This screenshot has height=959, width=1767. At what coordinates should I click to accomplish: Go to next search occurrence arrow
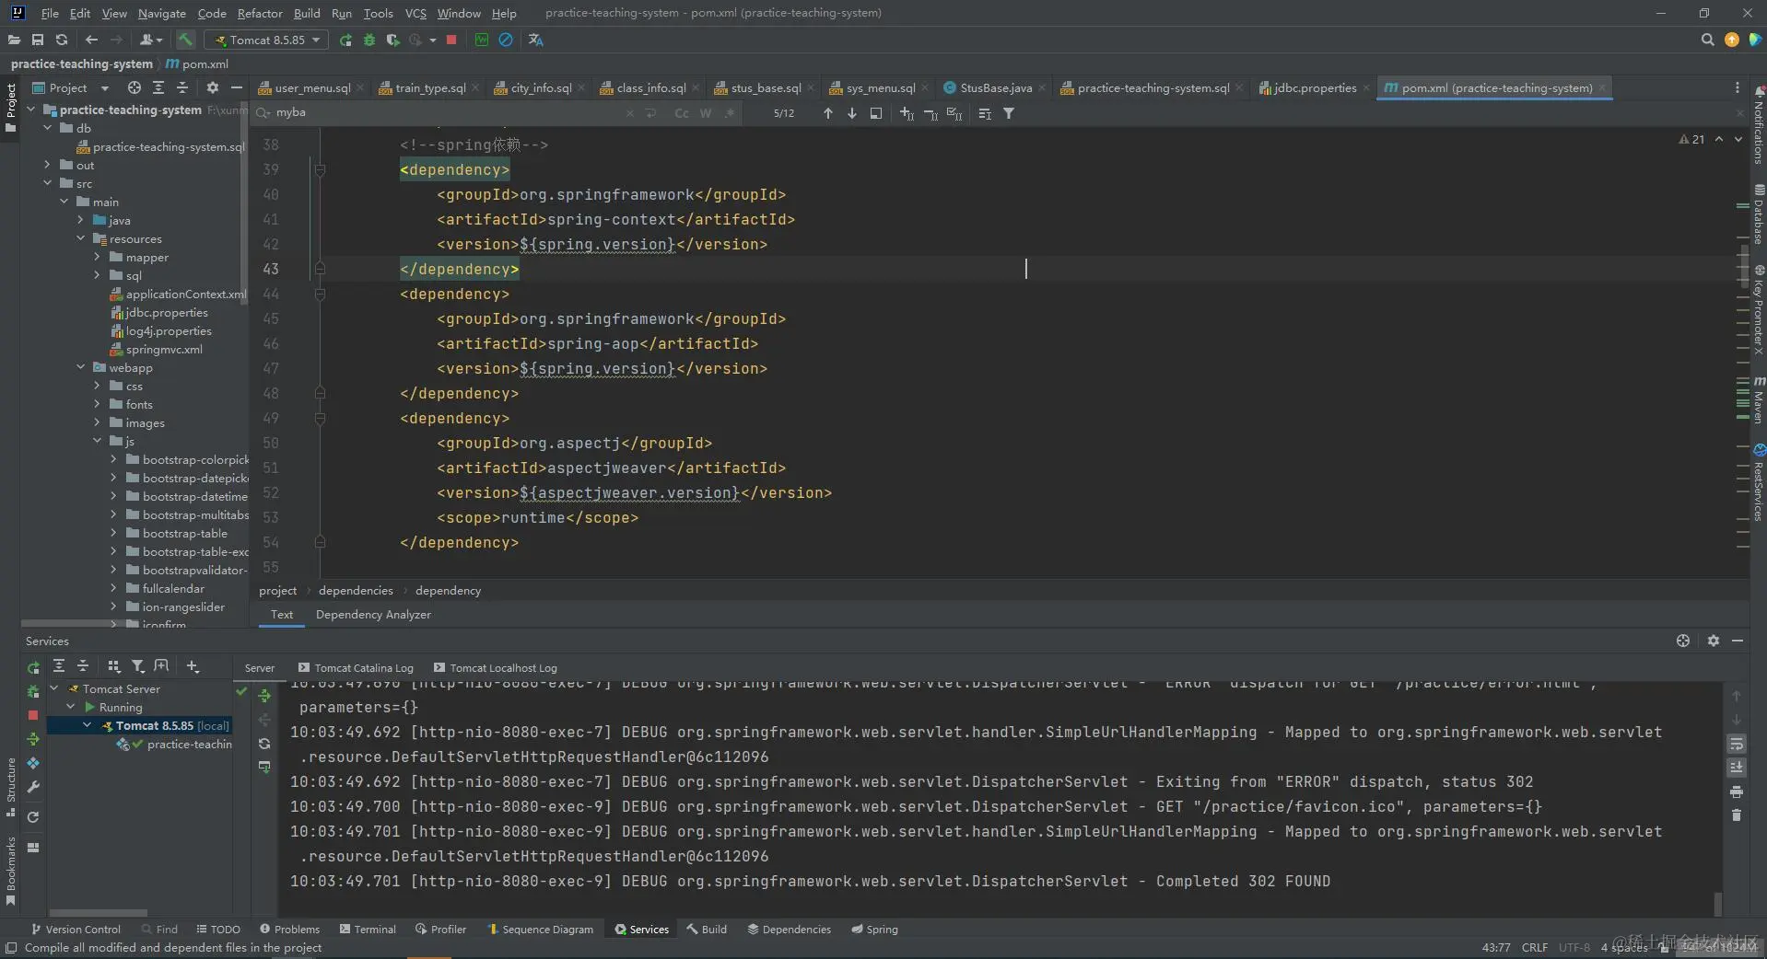pyautogui.click(x=852, y=113)
